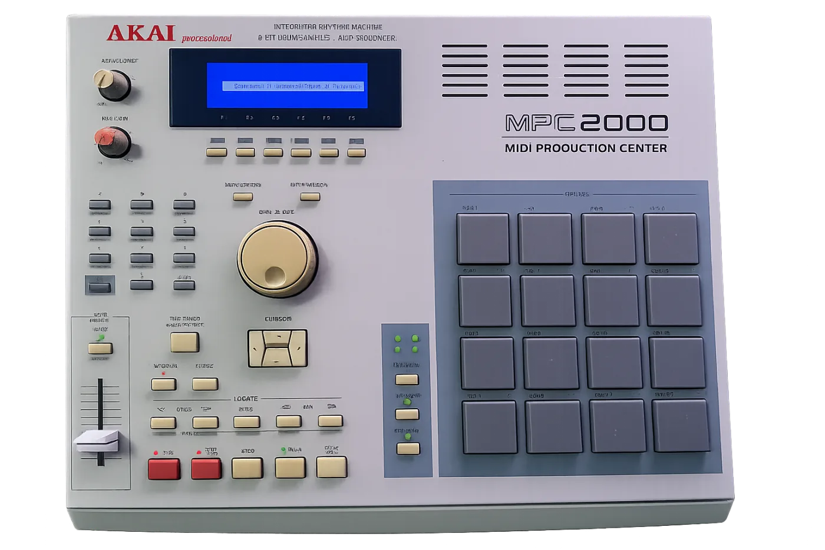The height and width of the screenshot is (550, 825).
Task: Toggle the green-LED button above the fader
Action: [100, 349]
